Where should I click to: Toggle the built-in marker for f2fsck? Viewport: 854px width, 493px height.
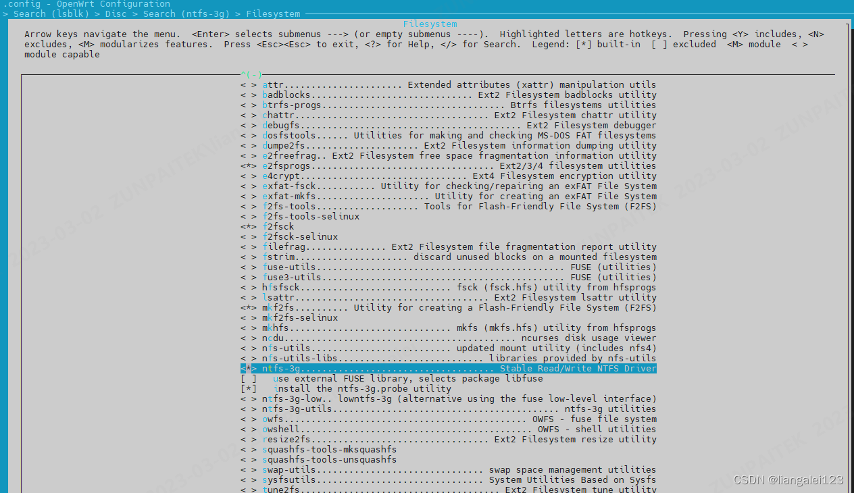tap(248, 226)
